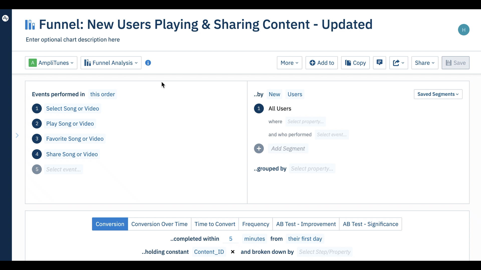Click the H user avatar
This screenshot has height=270, width=481.
464,30
